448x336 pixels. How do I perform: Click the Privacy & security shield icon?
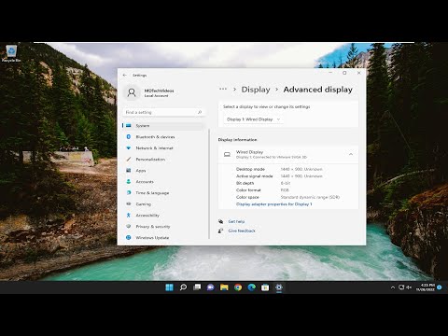click(129, 226)
